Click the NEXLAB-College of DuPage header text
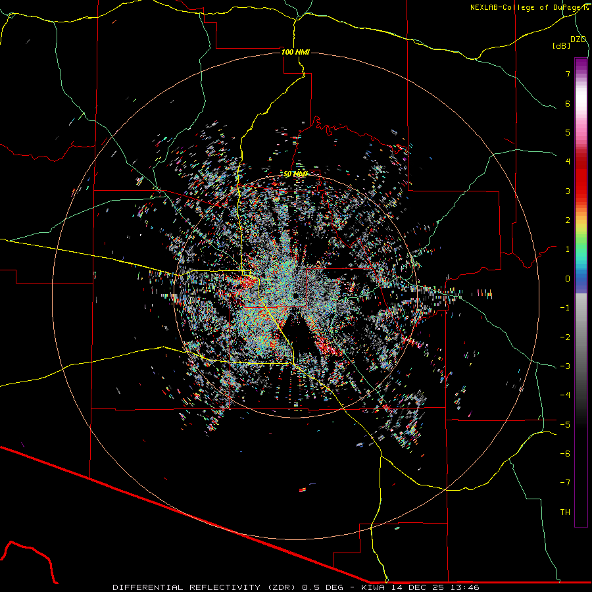592x592 pixels. (529, 7)
